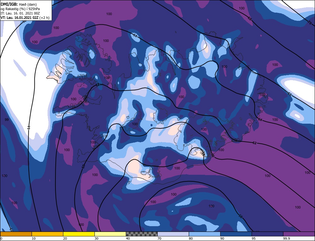Click the bright yellow 20–30 legend swatch
The width and height of the screenshot is (315, 241).
coord(79,234)
